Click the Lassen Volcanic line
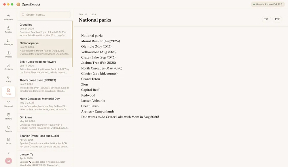The image size is (288, 167). [x=93, y=101]
